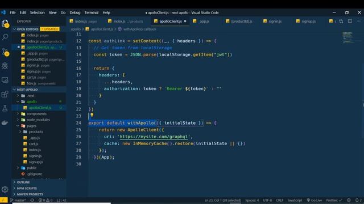Open the Debug view bug icon

tap(5, 66)
